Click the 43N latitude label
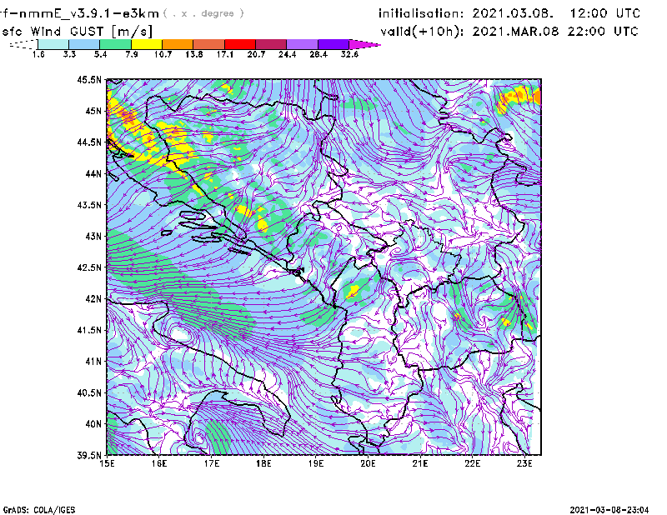667x515 pixels. pyautogui.click(x=93, y=236)
